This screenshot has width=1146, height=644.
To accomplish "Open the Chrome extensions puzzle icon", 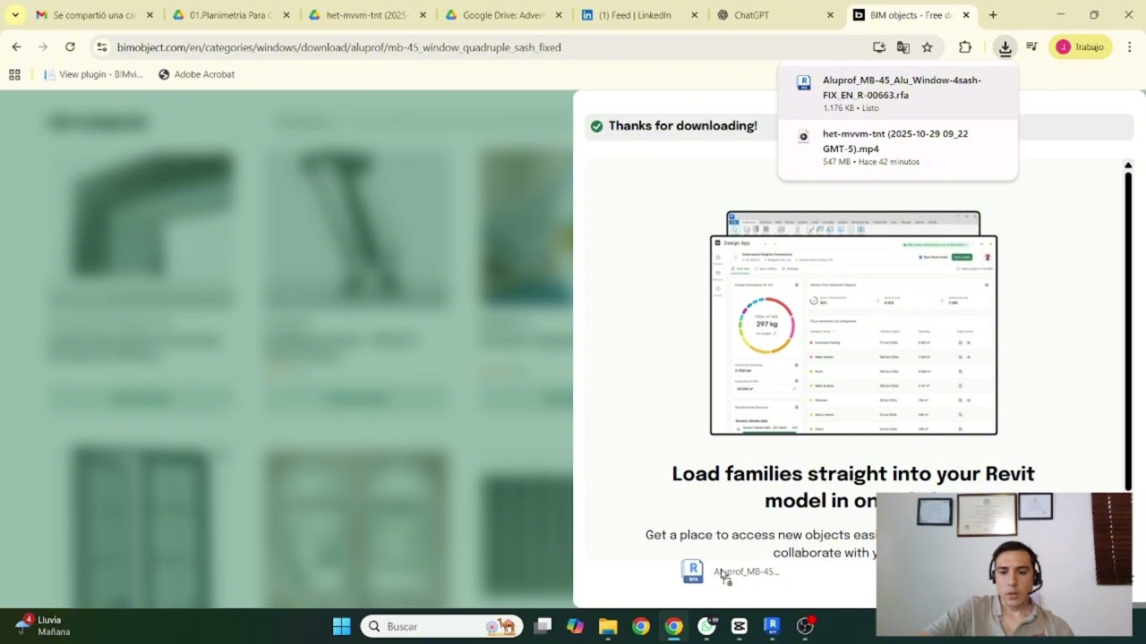I will click(x=964, y=47).
